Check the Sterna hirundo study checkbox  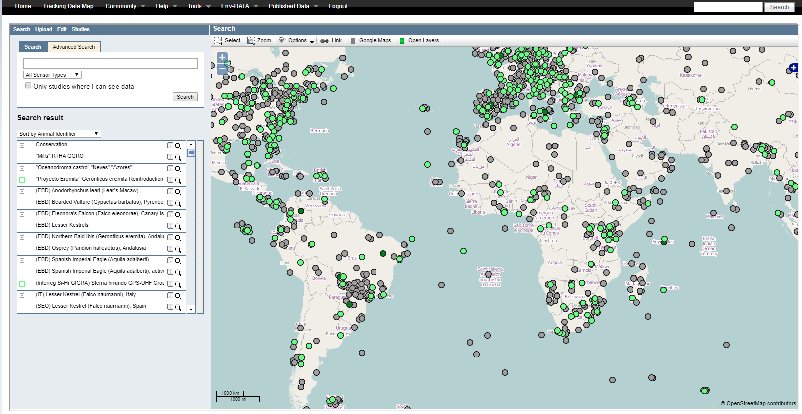tap(30, 284)
